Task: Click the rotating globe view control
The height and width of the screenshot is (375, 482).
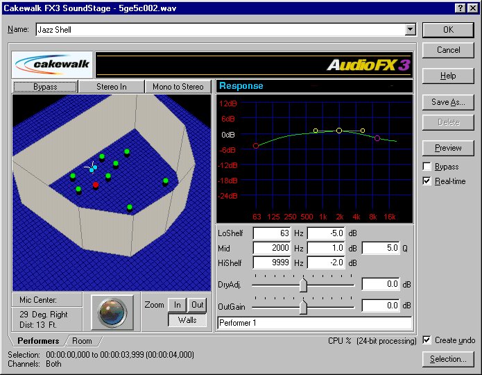Action: (112, 312)
